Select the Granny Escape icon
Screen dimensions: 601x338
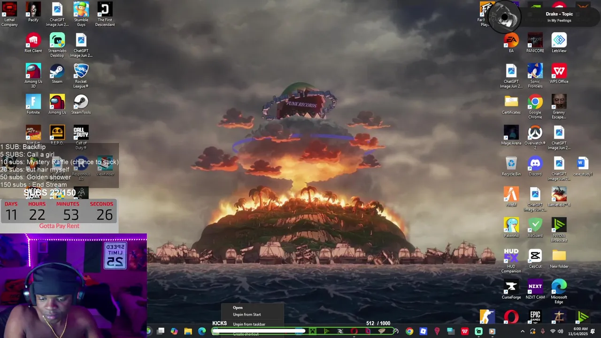click(559, 106)
